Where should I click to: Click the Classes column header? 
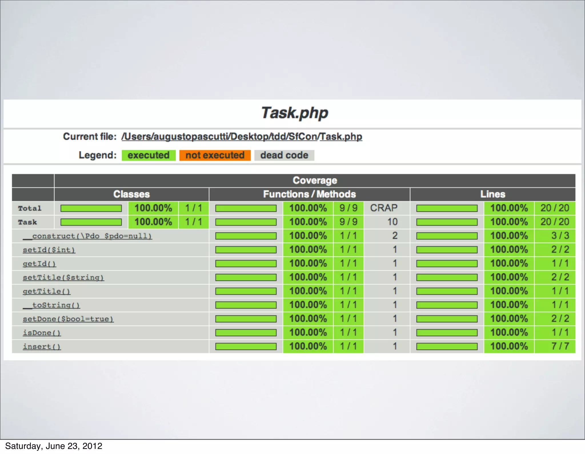coord(131,194)
